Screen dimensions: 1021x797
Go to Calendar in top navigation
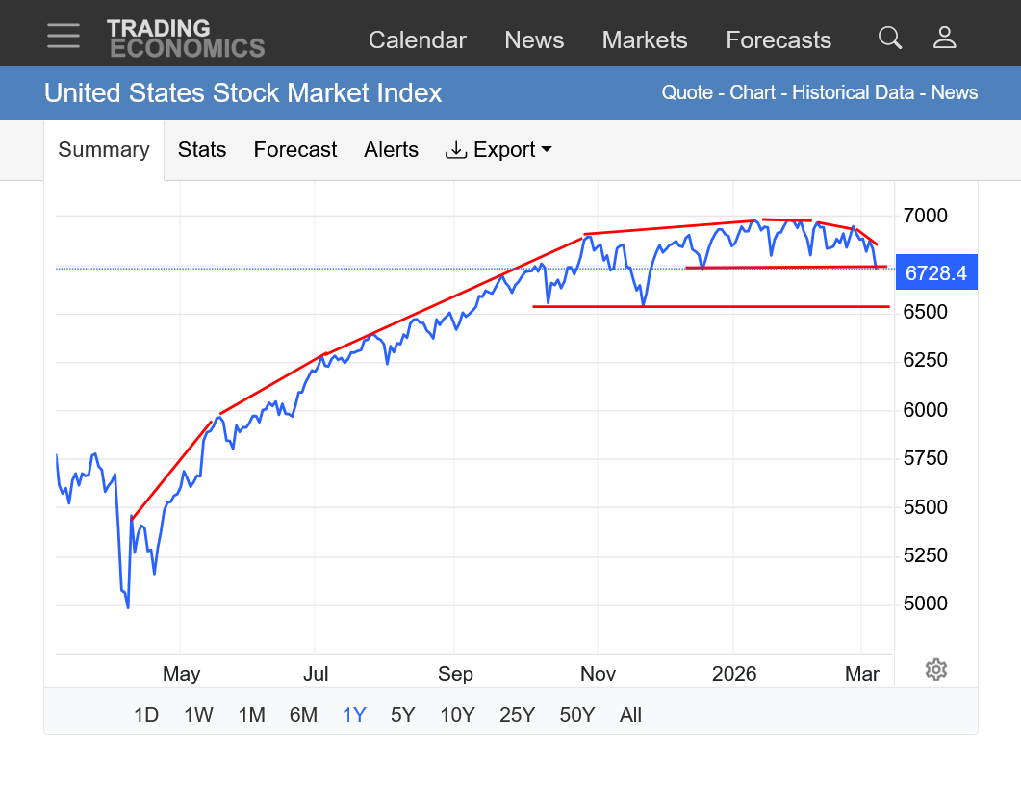[x=417, y=40]
